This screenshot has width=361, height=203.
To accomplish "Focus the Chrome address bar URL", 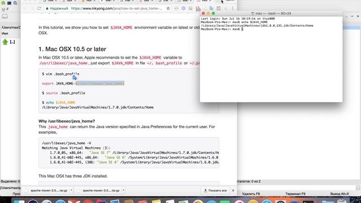I will (x=117, y=8).
